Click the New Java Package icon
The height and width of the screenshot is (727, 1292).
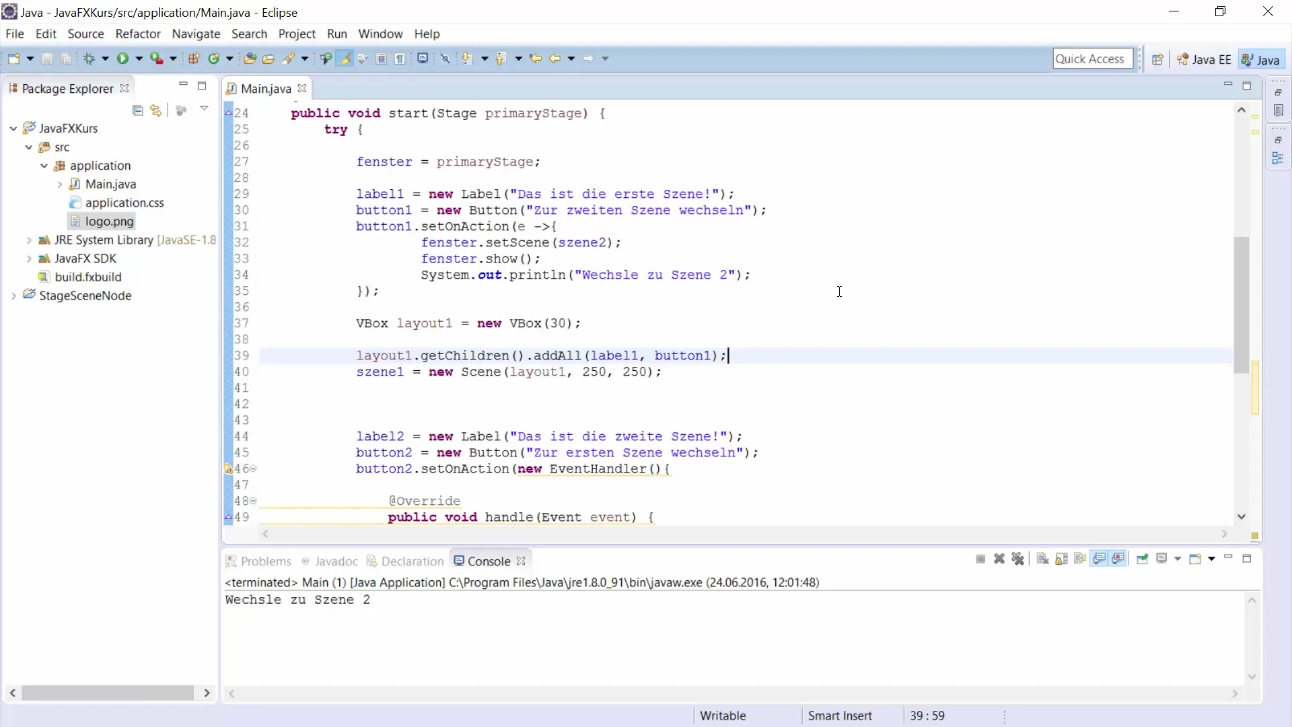coord(194,59)
